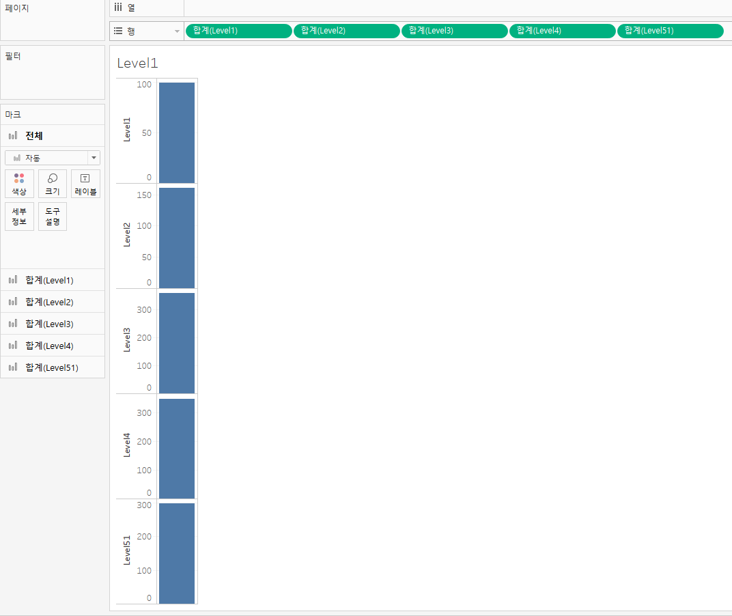Click the Level3 bar in the chart

[176, 344]
